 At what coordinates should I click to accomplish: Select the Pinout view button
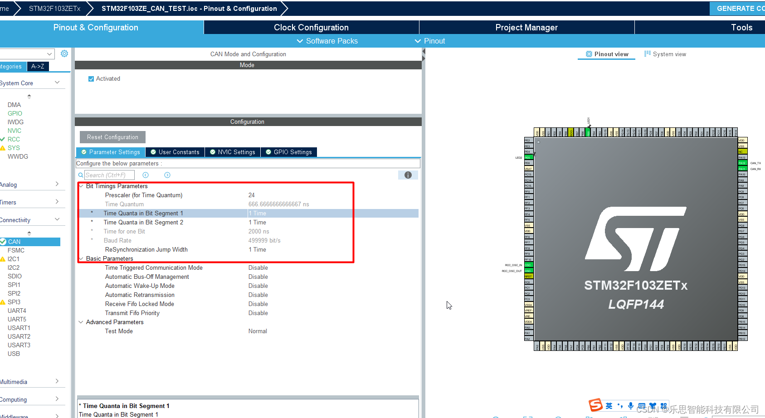pos(607,54)
